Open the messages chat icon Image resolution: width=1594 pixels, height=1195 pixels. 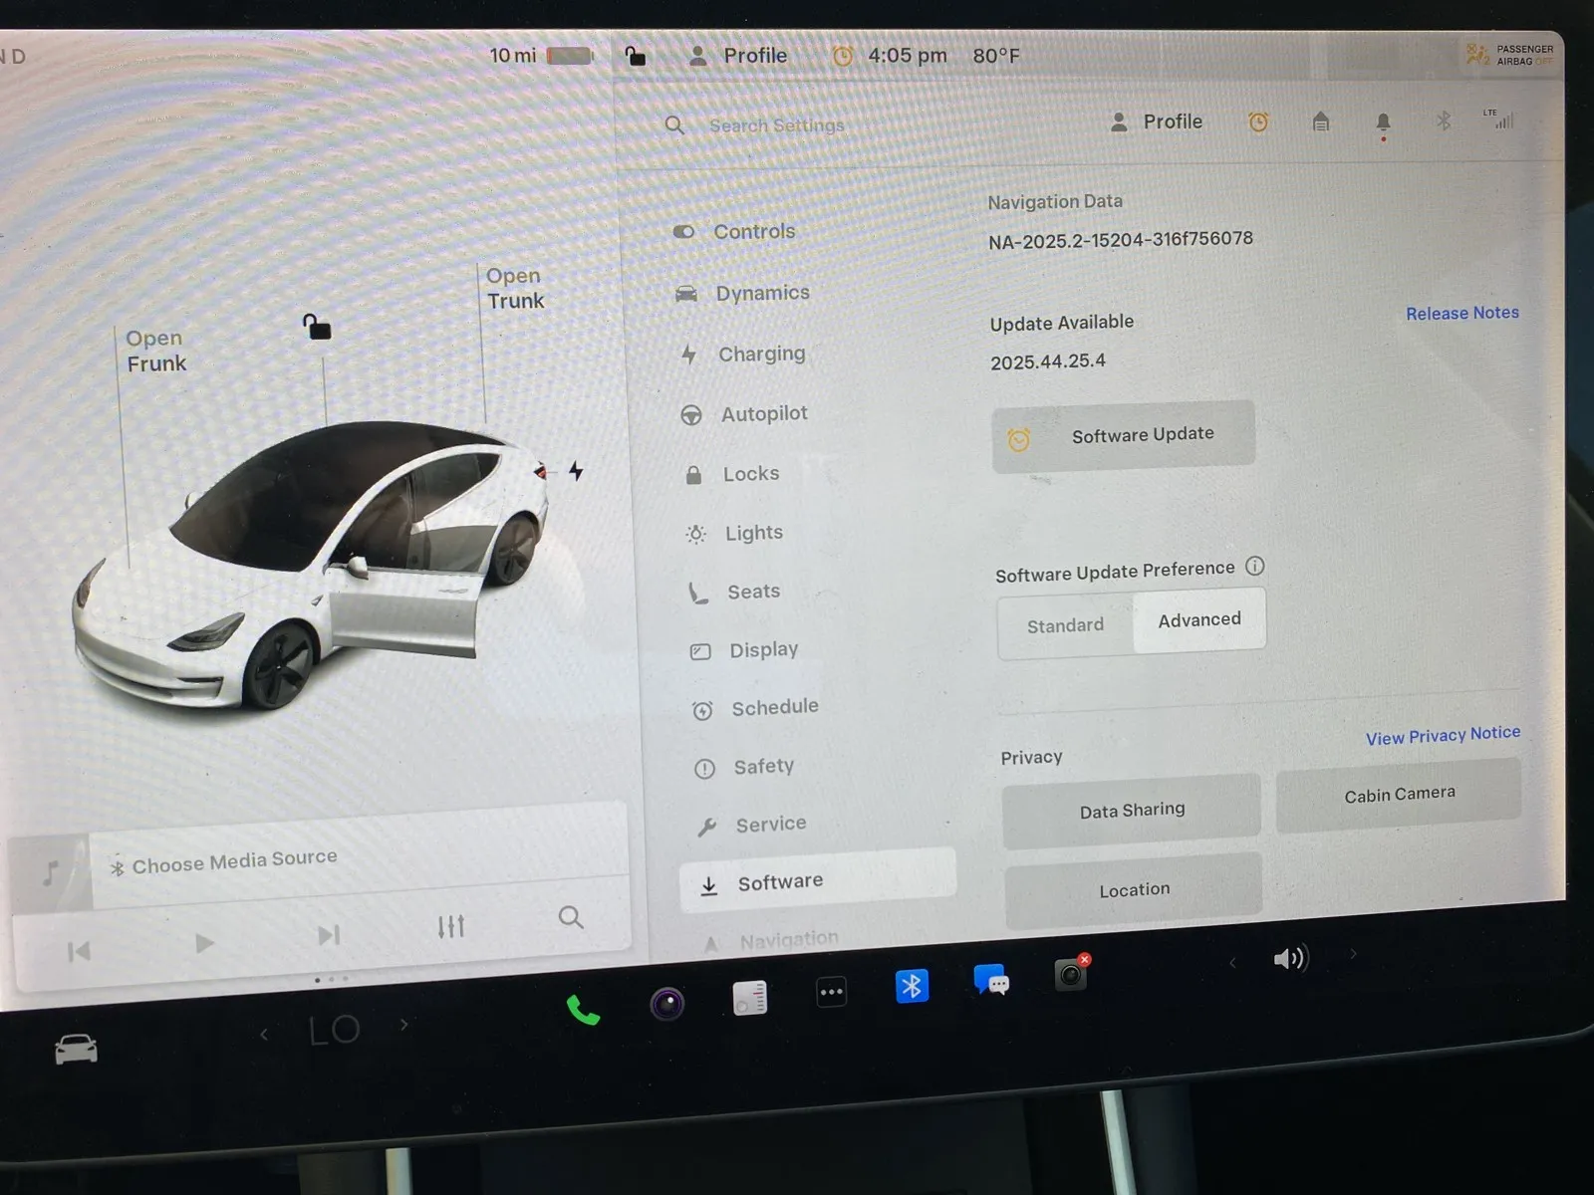[990, 980]
